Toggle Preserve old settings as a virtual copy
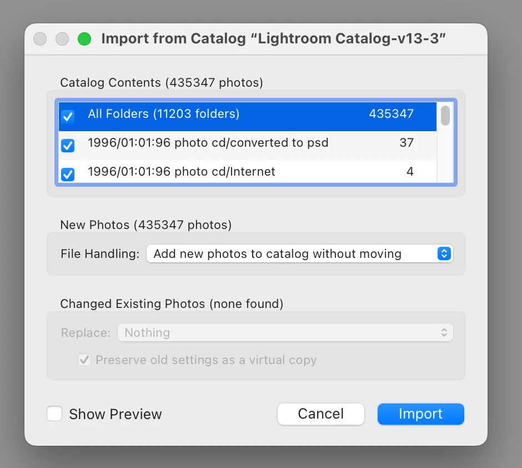Image resolution: width=522 pixels, height=468 pixels. point(84,360)
